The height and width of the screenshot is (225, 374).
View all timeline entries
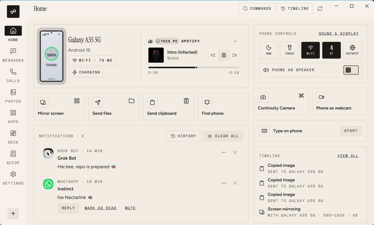pyautogui.click(x=348, y=156)
